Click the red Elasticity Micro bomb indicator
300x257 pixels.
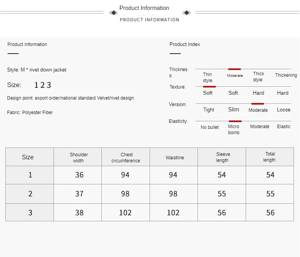[x=235, y=121]
